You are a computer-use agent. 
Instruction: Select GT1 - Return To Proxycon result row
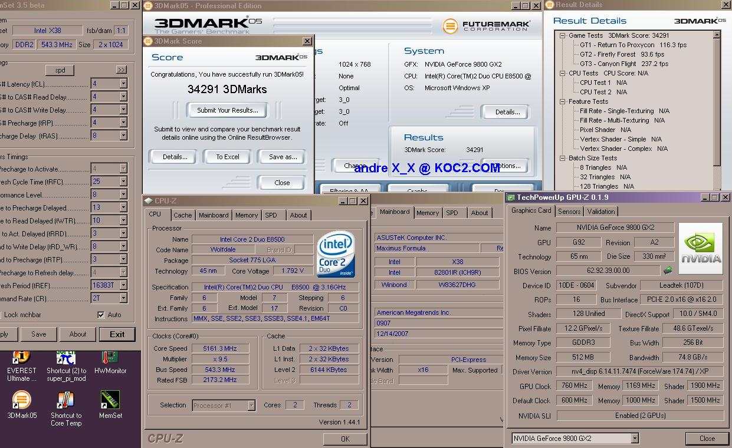pos(633,45)
